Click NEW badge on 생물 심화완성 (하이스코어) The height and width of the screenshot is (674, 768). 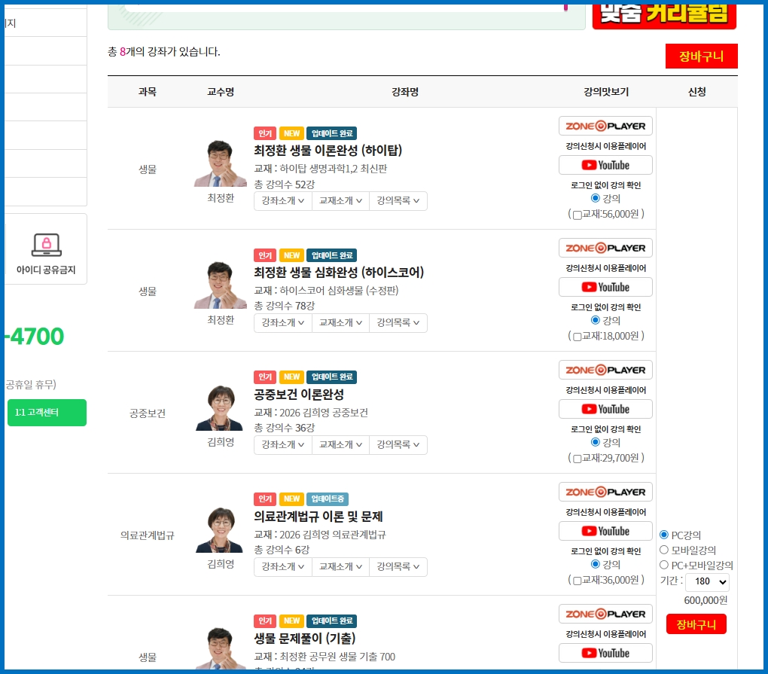point(291,255)
